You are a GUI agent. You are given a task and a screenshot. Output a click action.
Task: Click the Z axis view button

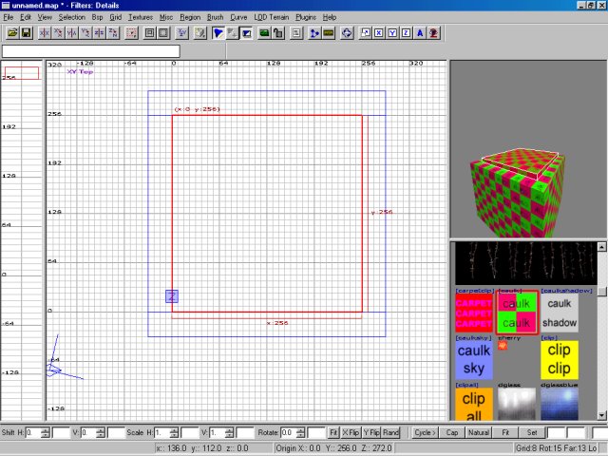(406, 33)
